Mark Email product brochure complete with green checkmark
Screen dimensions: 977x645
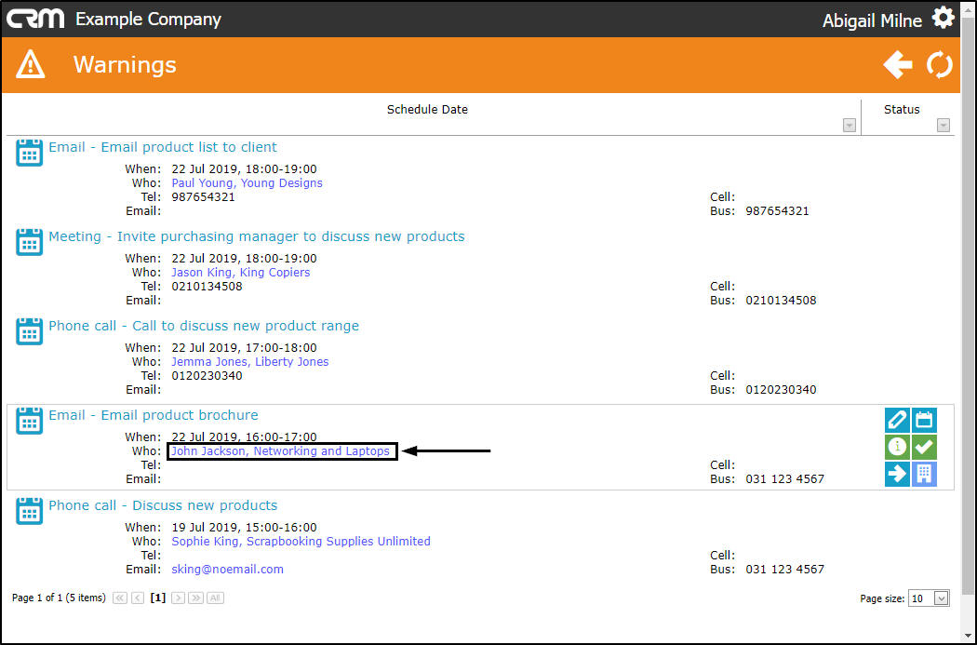tap(924, 447)
